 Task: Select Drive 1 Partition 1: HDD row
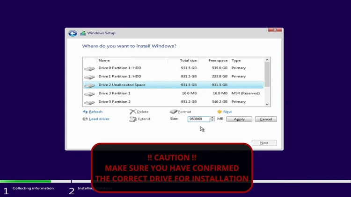(x=174, y=77)
